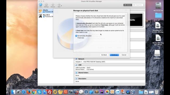Open Photos app from the dock

[107, 92]
